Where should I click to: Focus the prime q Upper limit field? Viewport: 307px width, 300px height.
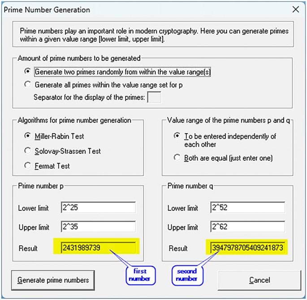(x=247, y=228)
